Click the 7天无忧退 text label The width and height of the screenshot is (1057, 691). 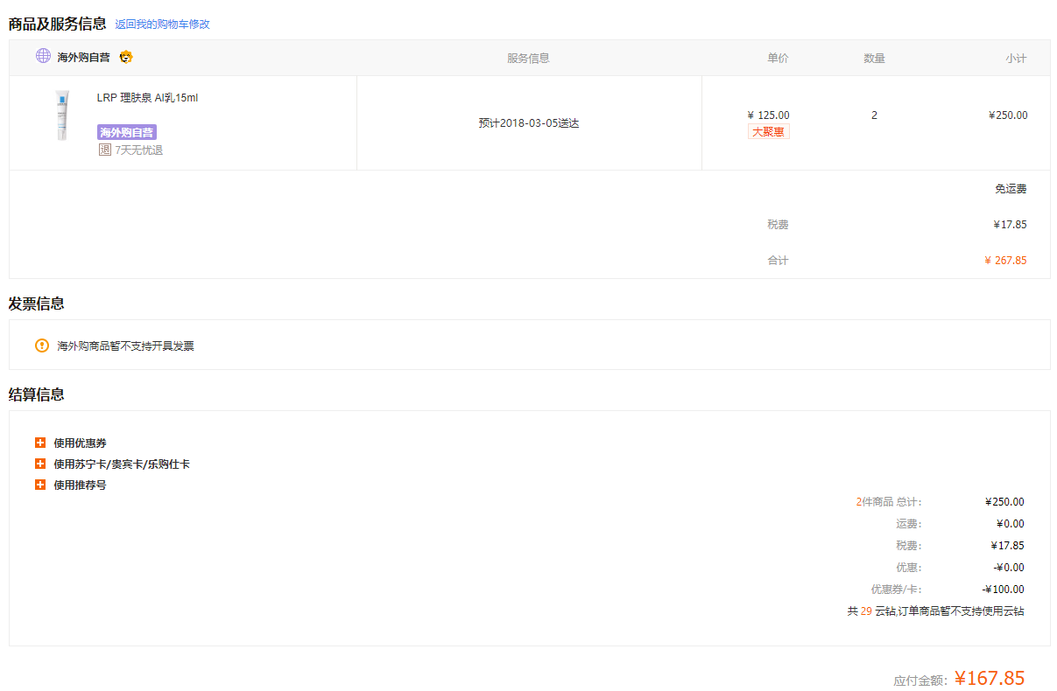138,150
